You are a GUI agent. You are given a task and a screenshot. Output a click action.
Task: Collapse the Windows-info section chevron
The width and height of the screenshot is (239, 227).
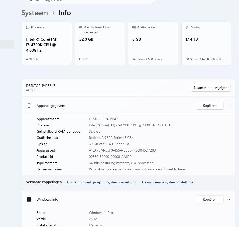[x=229, y=199]
